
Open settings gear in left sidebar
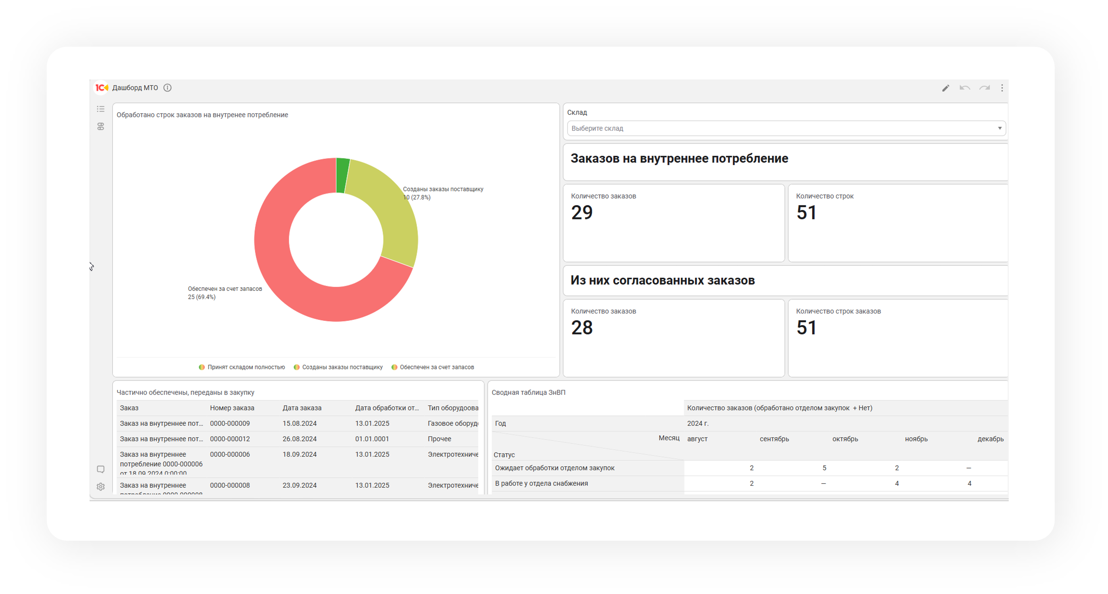[x=101, y=486]
